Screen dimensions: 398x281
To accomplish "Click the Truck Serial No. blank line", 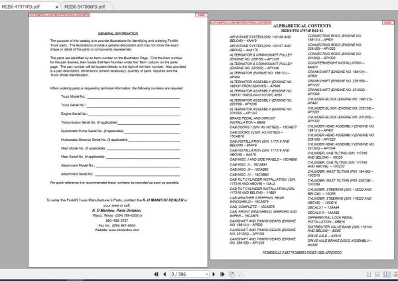I will (x=133, y=106).
